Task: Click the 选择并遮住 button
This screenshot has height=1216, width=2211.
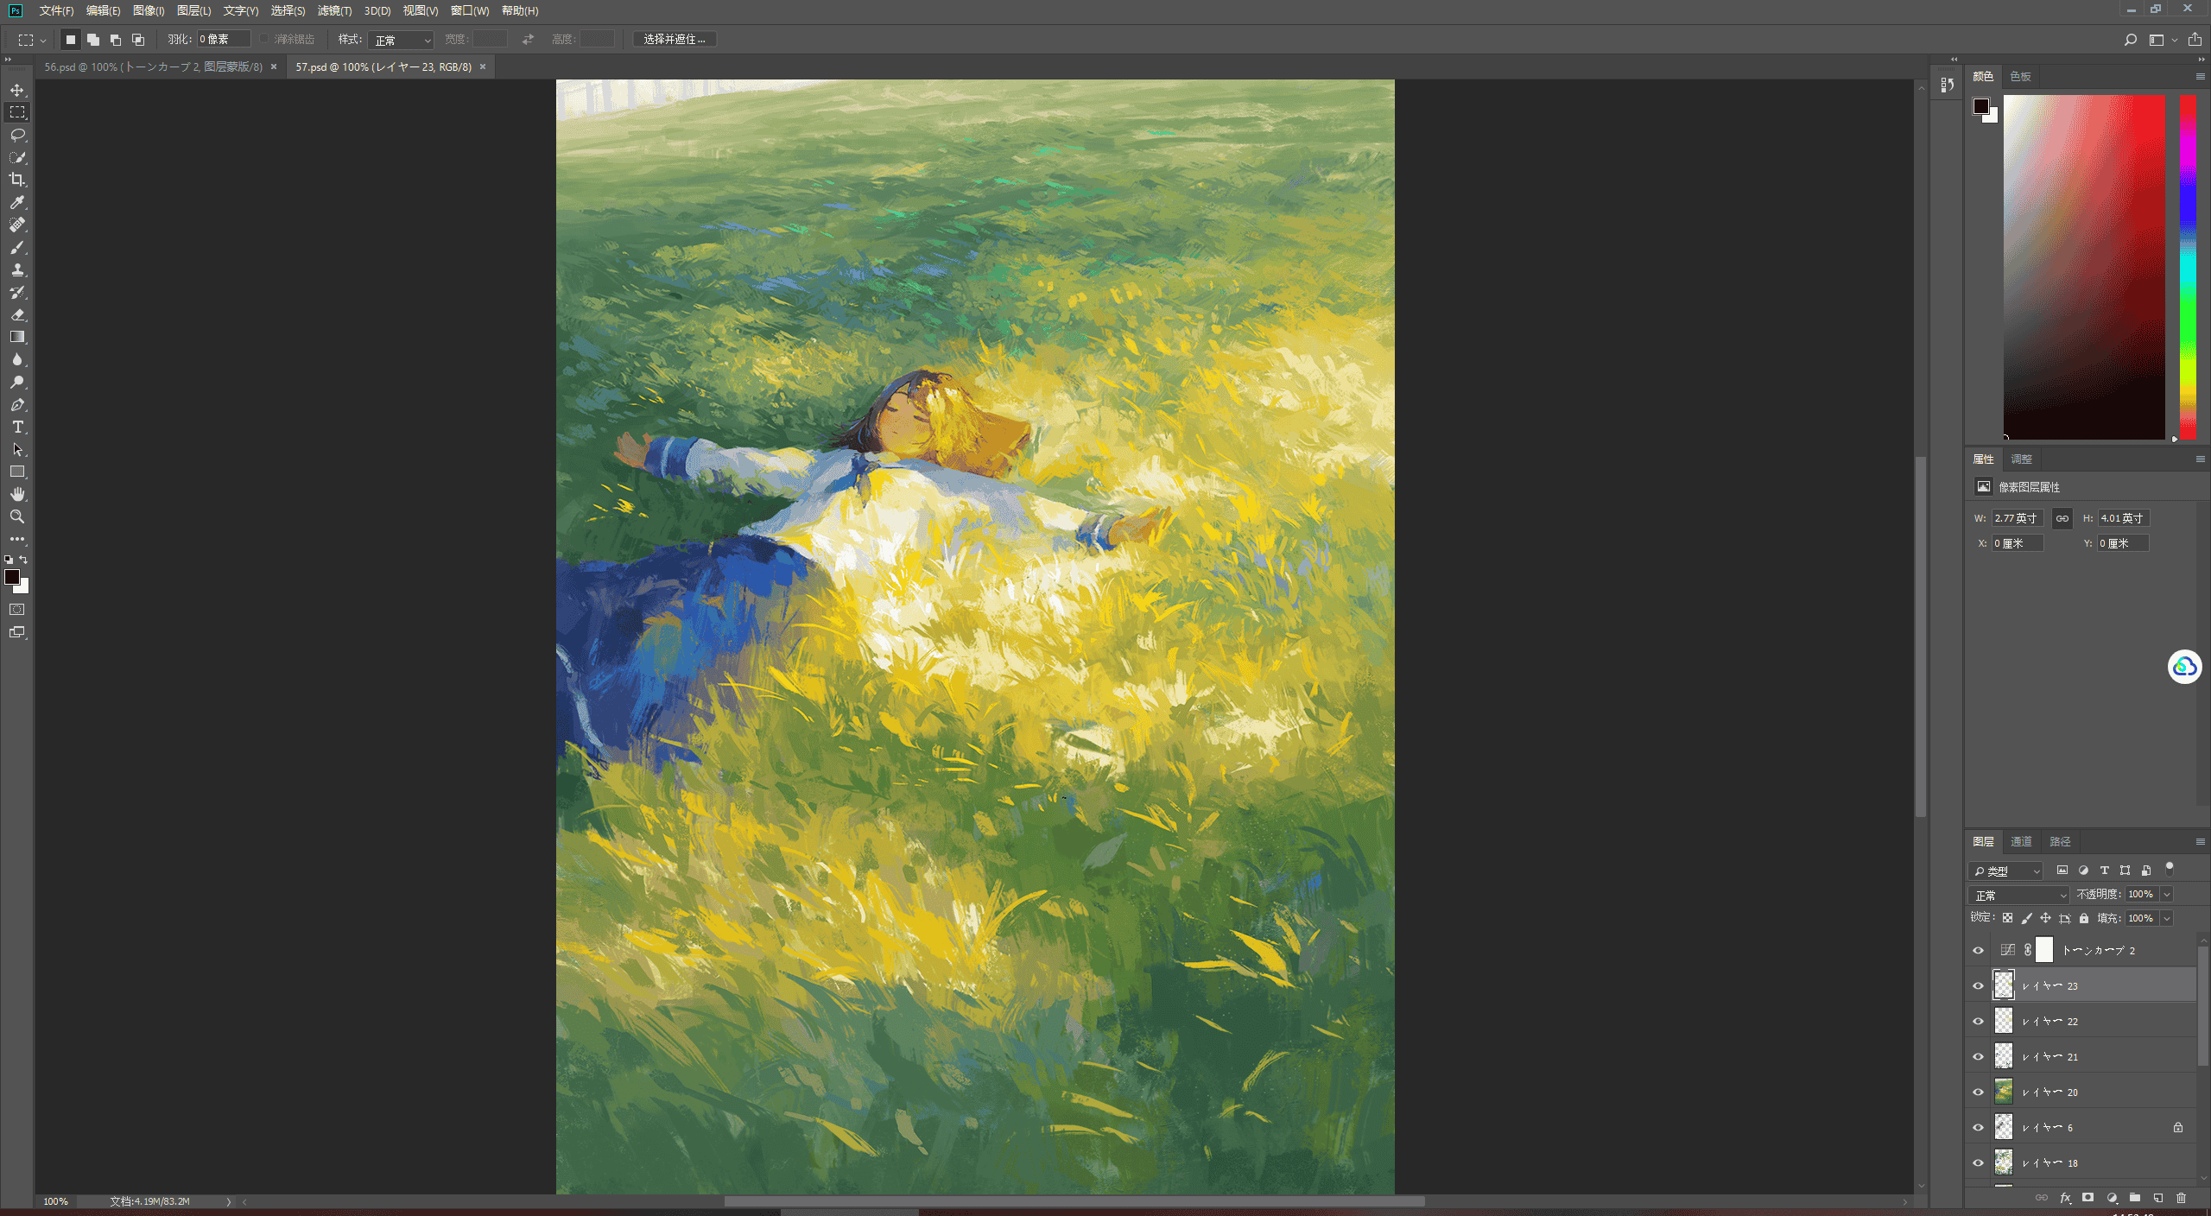Action: point(675,39)
